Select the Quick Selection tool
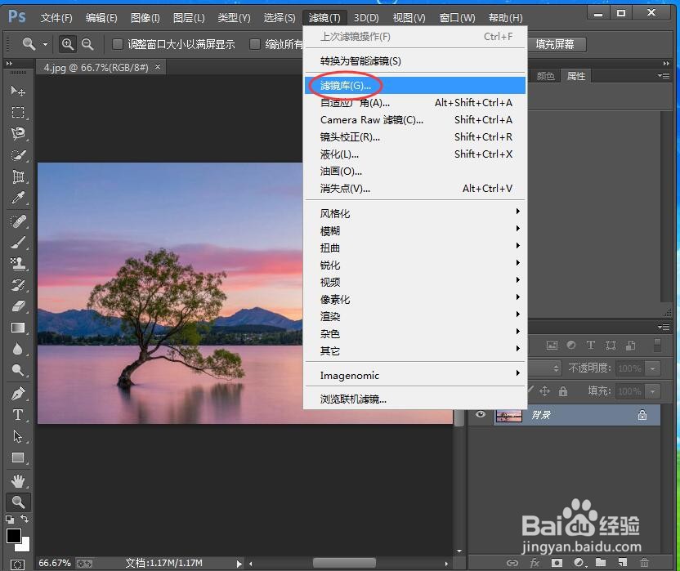680x571 pixels. coord(18,155)
